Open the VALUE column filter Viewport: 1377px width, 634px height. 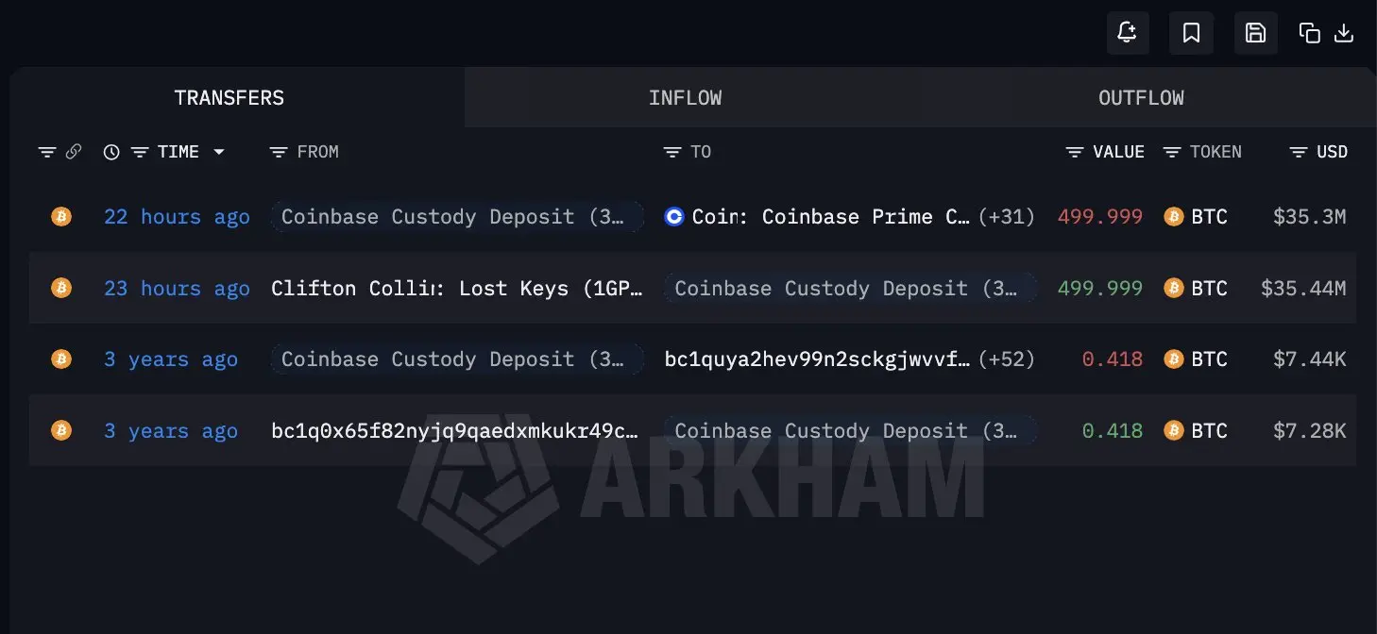(x=1074, y=152)
